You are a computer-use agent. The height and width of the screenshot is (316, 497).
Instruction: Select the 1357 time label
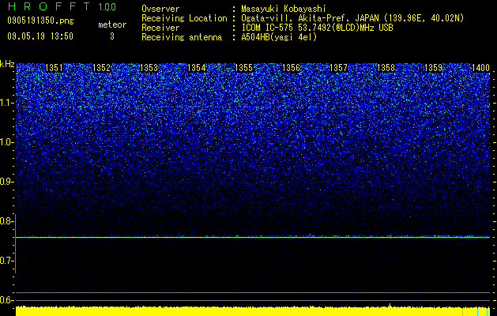pos(338,68)
